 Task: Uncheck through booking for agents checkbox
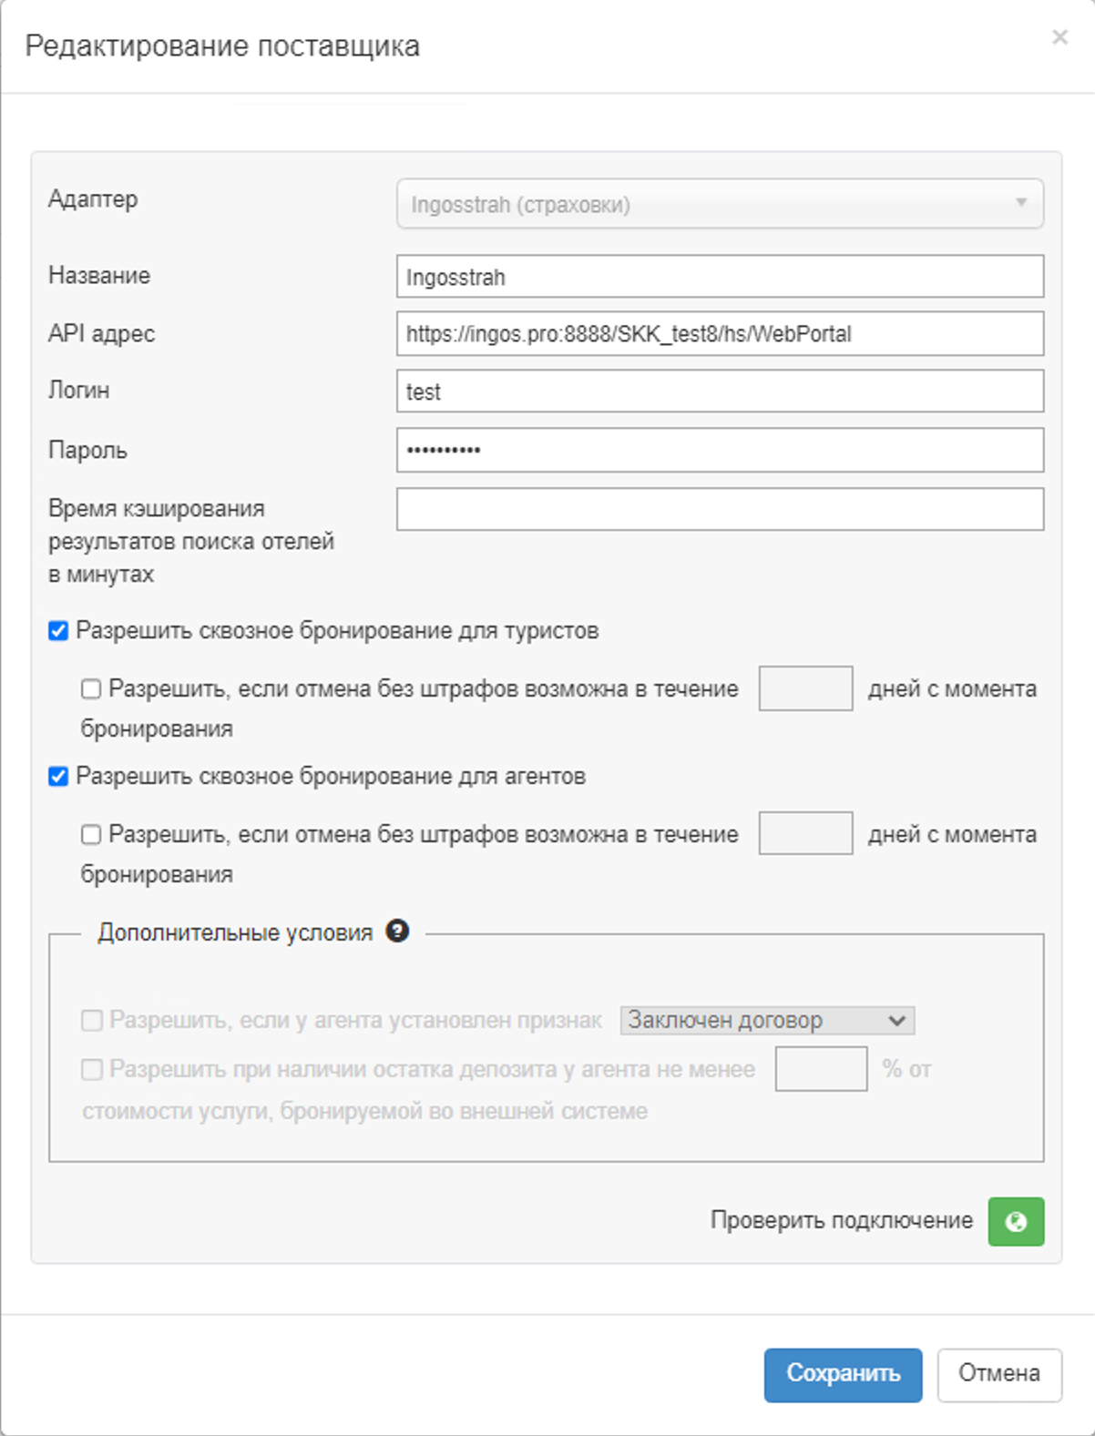pyautogui.click(x=58, y=777)
